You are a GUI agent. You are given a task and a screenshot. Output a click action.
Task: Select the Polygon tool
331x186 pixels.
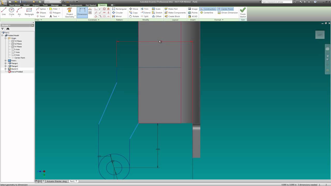click(x=55, y=13)
